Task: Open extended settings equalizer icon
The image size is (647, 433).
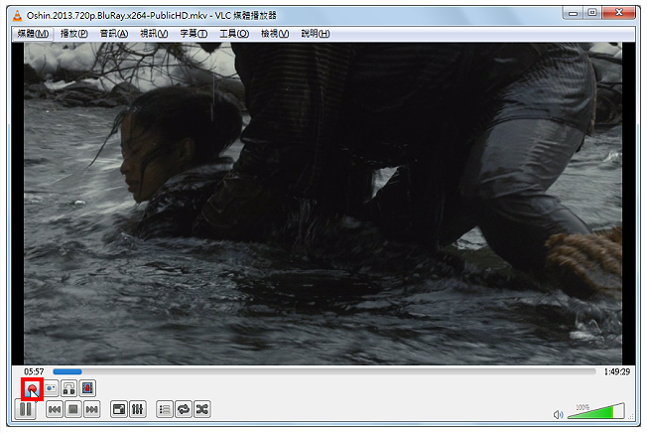Action: tap(137, 409)
